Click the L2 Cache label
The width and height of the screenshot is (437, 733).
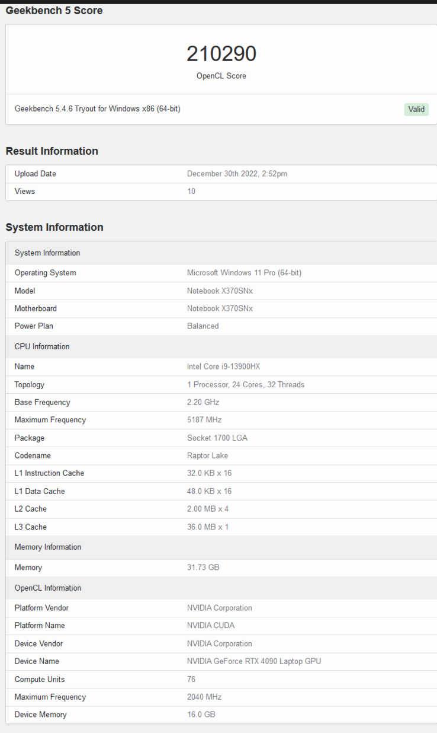(x=31, y=509)
